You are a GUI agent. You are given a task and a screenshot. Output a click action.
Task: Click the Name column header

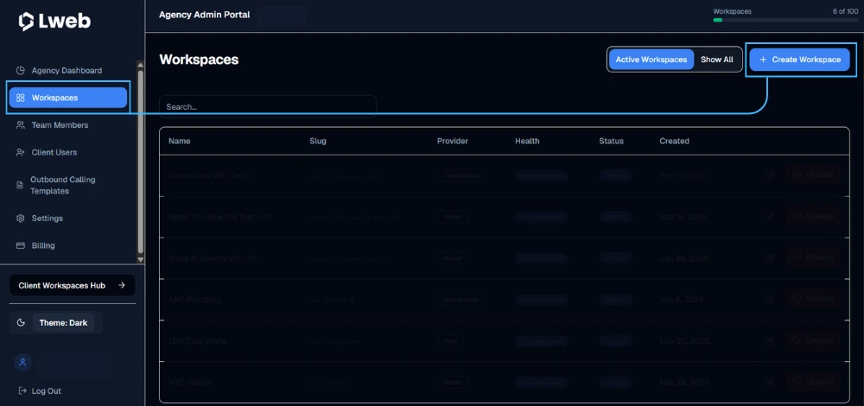(x=179, y=141)
